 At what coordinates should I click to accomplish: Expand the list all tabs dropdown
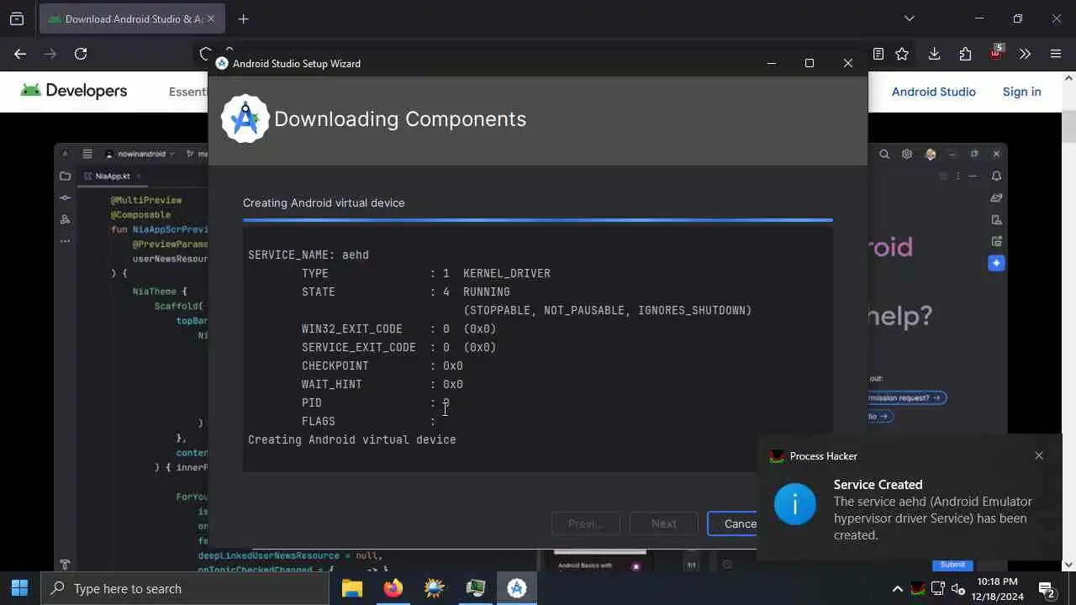point(909,18)
